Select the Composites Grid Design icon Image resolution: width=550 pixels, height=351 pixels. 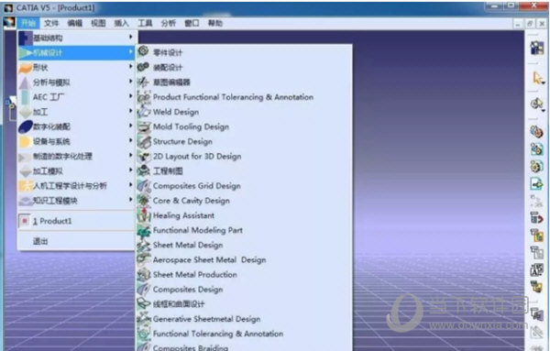click(x=143, y=186)
